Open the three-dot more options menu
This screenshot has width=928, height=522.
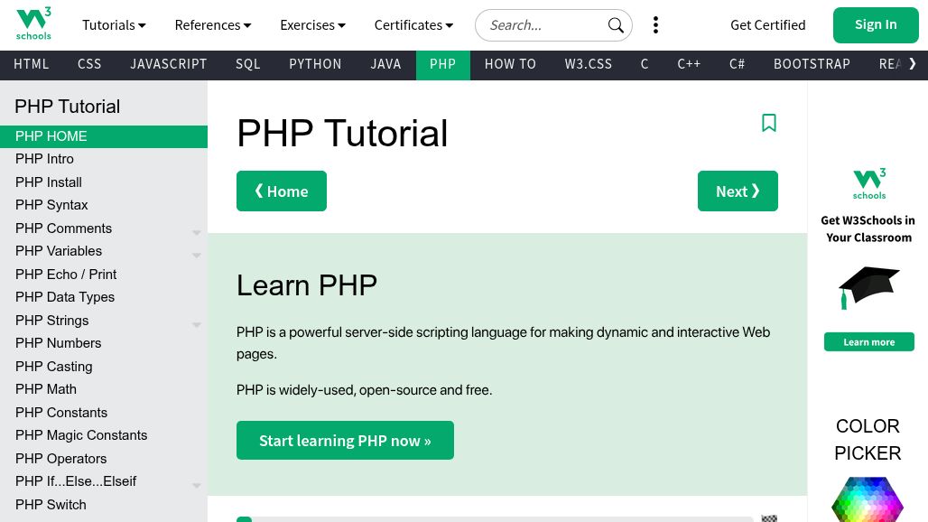[x=655, y=25]
